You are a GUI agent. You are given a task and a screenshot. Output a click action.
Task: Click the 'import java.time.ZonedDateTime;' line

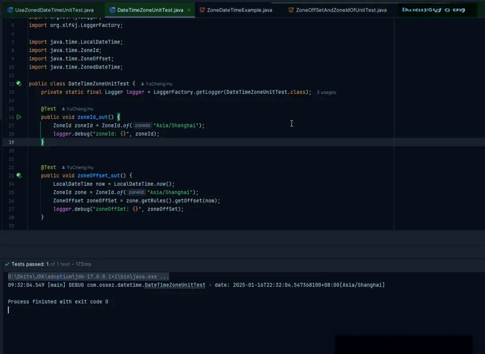(x=76, y=67)
